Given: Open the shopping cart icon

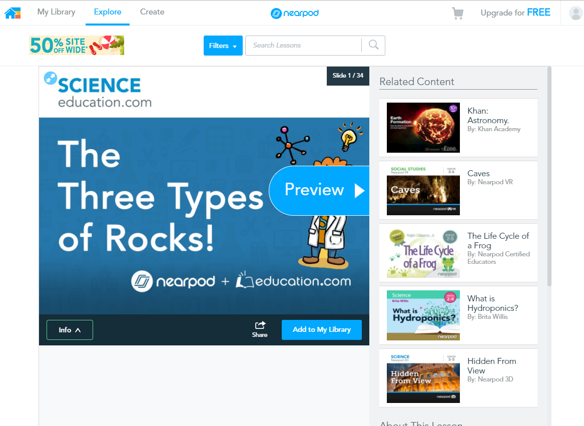Looking at the screenshot, I should click(x=457, y=13).
